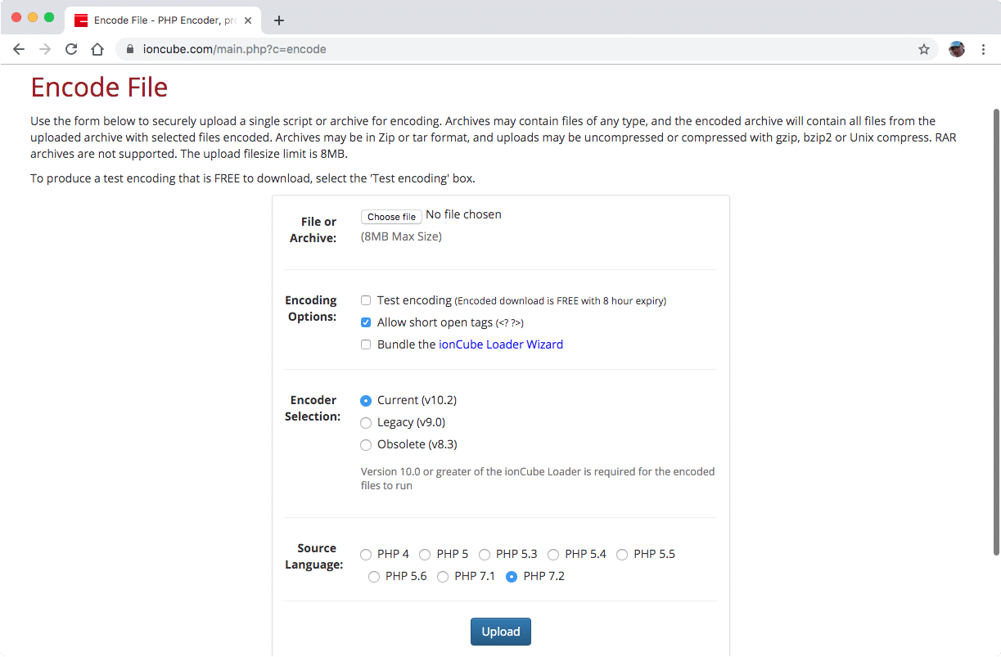Click the padlock security icon in address bar
This screenshot has height=657, width=1001.
129,49
